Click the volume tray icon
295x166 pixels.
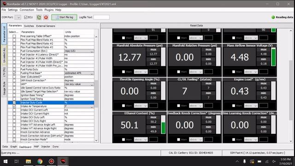(274, 161)
